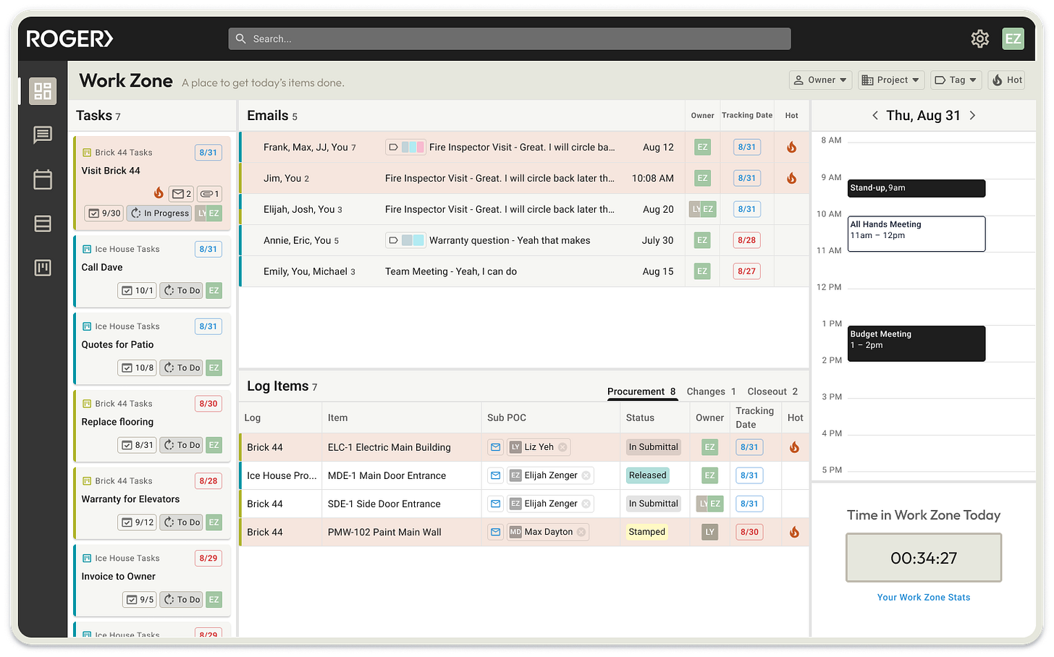Click mail icon in MDE-1 Main Door row

coord(495,475)
